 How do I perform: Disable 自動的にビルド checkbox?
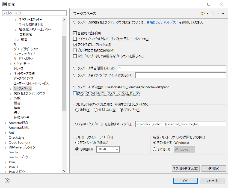(x=75, y=33)
